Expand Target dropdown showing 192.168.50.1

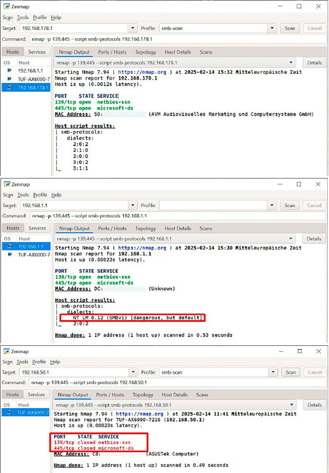pyautogui.click(x=133, y=372)
